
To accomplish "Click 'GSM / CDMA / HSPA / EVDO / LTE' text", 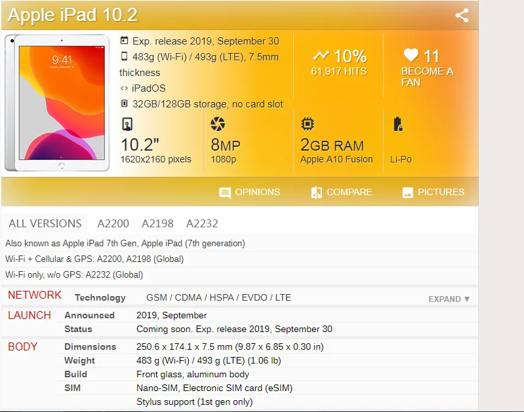I will 218,297.
